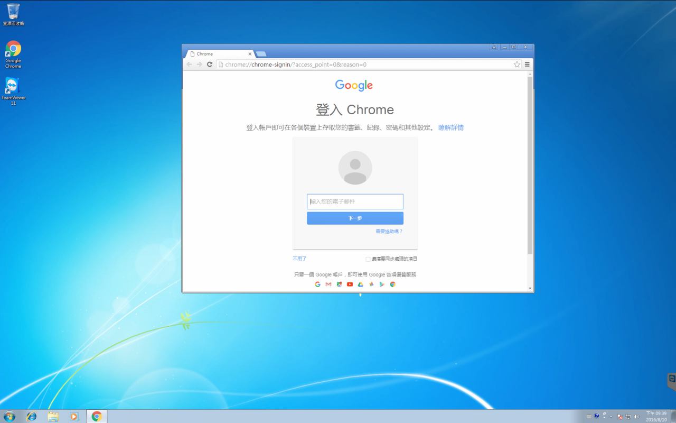Click the vertical scrollbar thumb
This screenshot has width=676, height=423.
pos(530,165)
